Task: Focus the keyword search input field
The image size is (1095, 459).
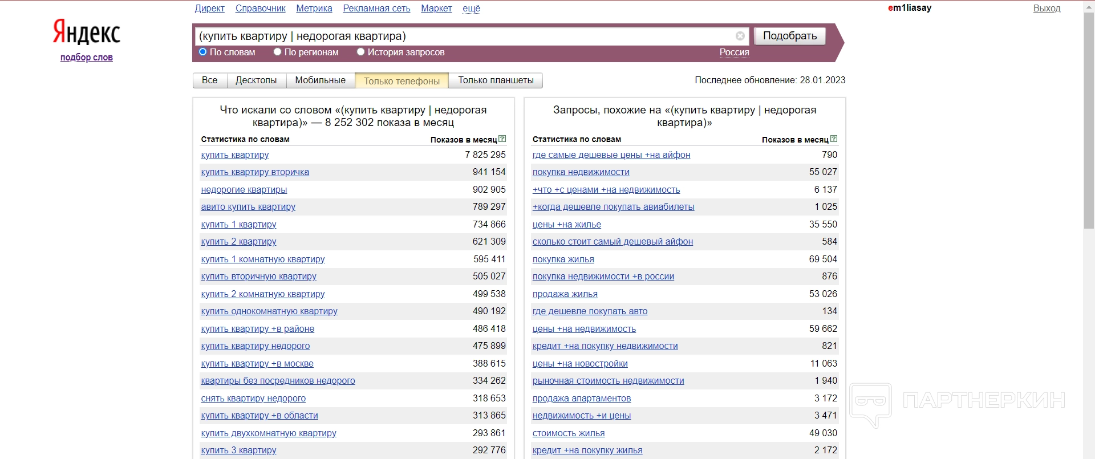Action: 462,36
